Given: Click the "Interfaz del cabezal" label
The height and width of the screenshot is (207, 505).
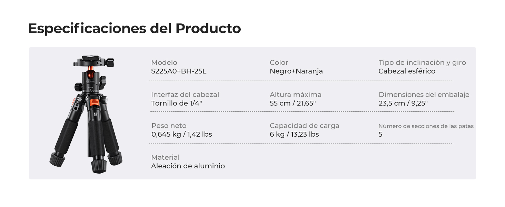Looking at the screenshot, I should [x=185, y=95].
